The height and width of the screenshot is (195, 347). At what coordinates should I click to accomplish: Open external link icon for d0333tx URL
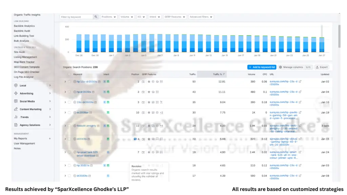[x=300, y=139]
